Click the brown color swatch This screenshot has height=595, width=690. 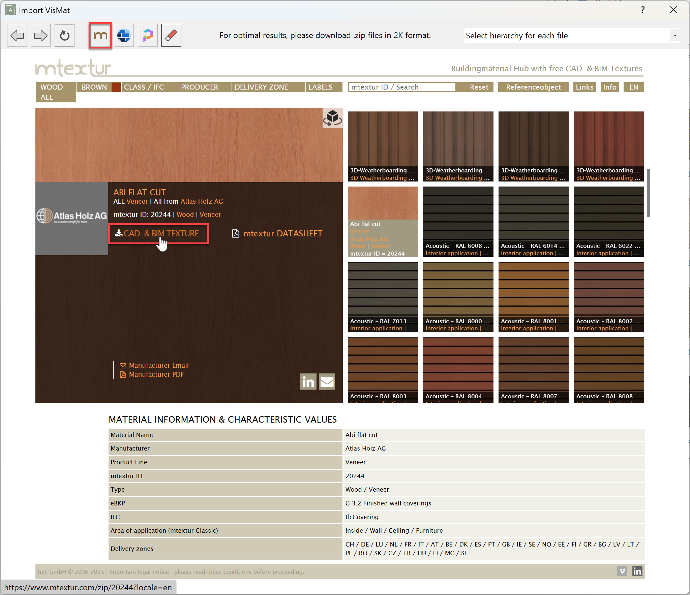click(116, 87)
